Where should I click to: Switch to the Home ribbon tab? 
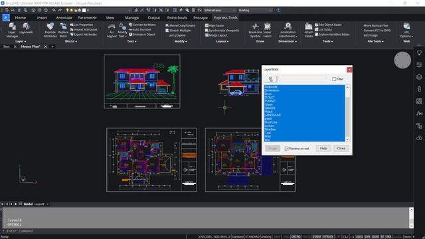coord(21,18)
